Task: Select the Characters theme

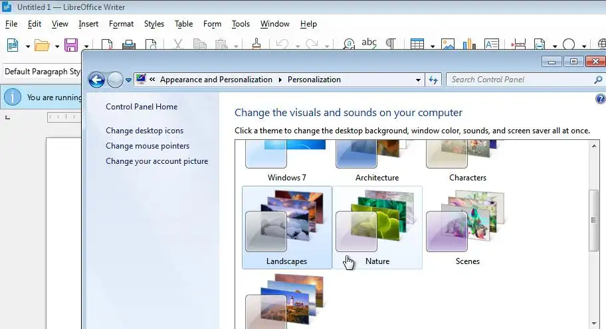Action: (468, 162)
